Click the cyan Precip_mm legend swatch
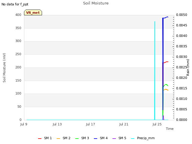The width and height of the screenshot is (192, 144). (x=133, y=139)
